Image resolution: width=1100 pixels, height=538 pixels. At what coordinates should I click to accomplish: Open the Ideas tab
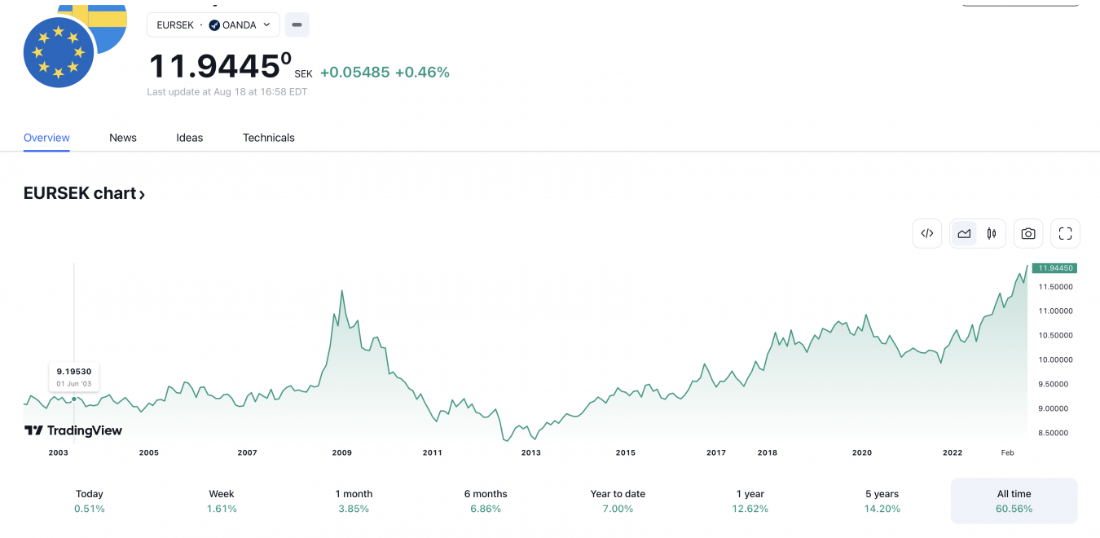coord(190,138)
